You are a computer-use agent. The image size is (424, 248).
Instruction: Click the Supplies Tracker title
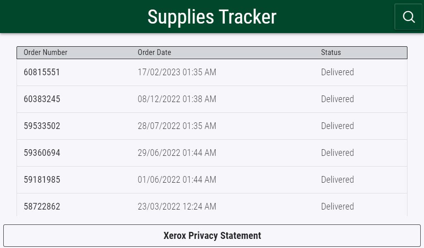(x=212, y=17)
